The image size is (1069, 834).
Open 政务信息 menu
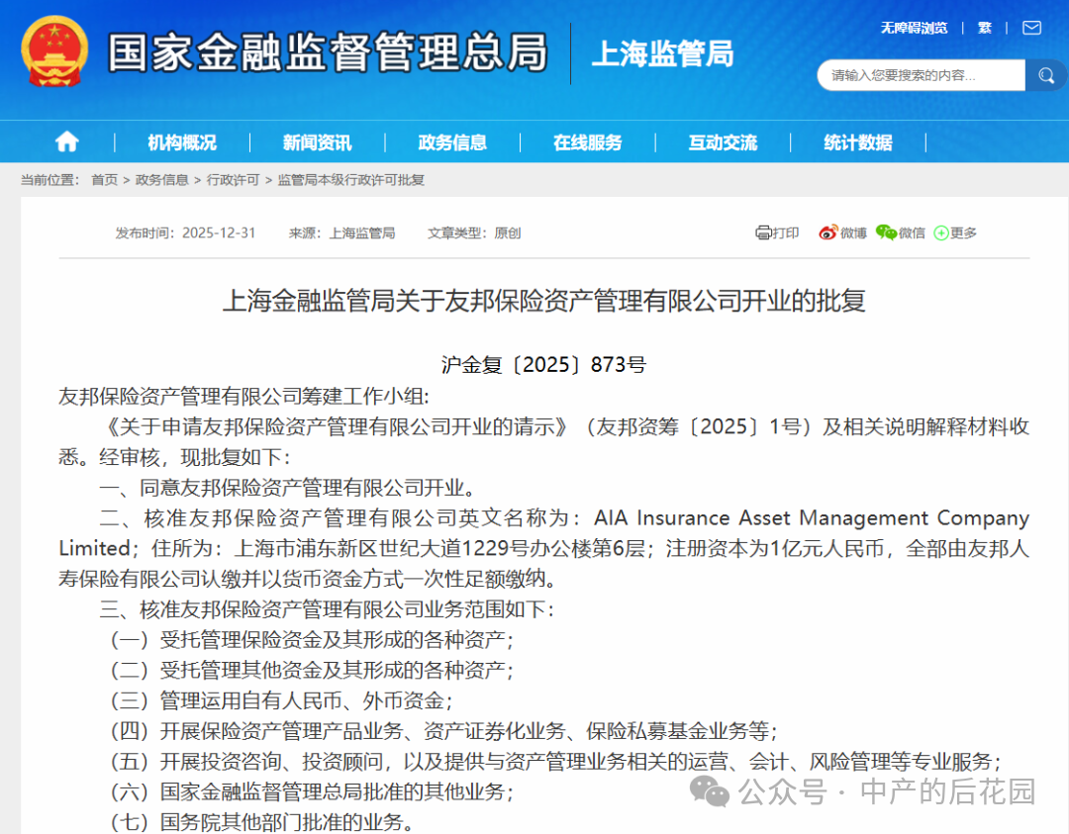[x=452, y=142]
